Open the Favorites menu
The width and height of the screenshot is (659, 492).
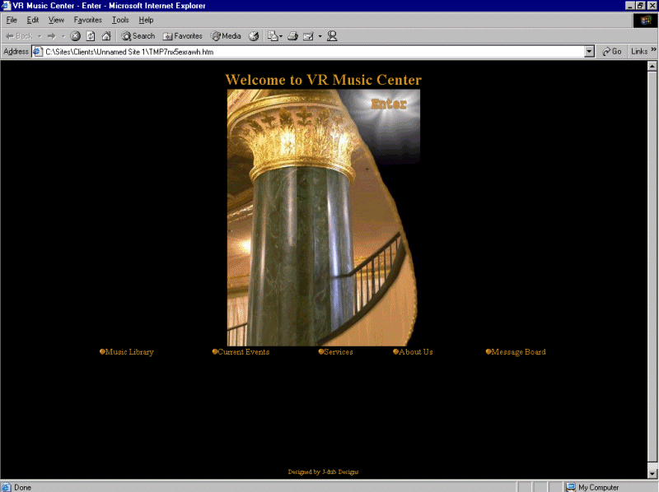(x=87, y=20)
